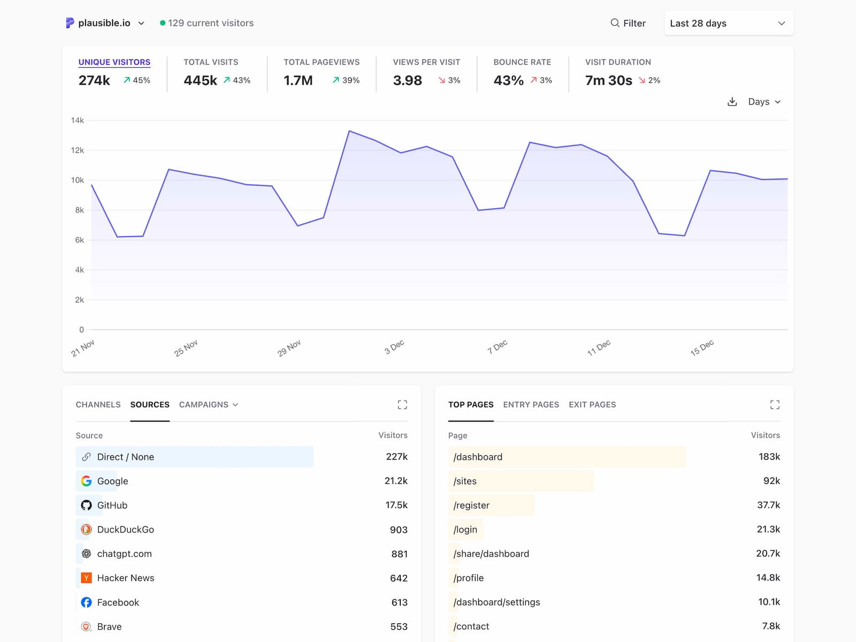The width and height of the screenshot is (856, 642).
Task: Click the DuckDuckGo icon
Action: [x=86, y=529]
